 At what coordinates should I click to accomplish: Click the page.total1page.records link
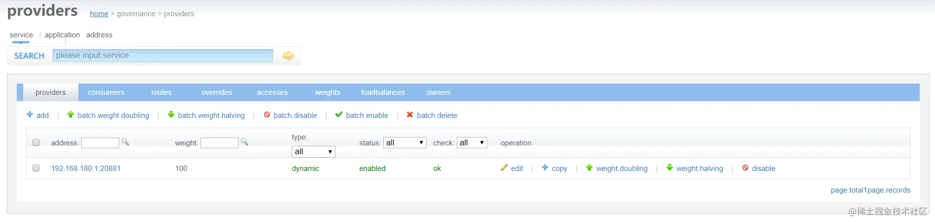click(x=870, y=190)
